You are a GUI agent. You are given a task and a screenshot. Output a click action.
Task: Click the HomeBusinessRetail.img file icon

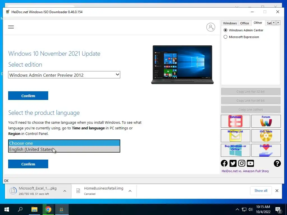point(78,191)
